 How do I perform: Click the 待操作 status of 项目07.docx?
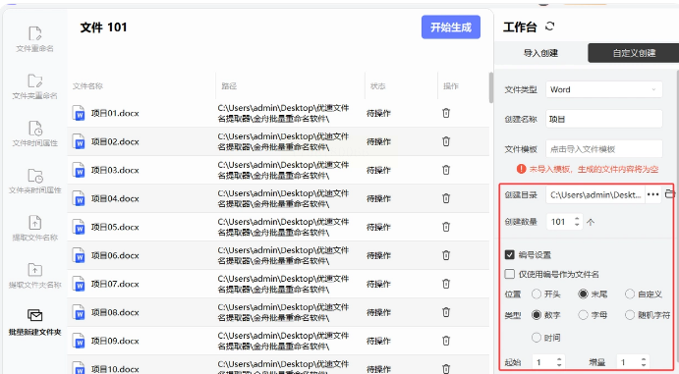click(x=379, y=284)
